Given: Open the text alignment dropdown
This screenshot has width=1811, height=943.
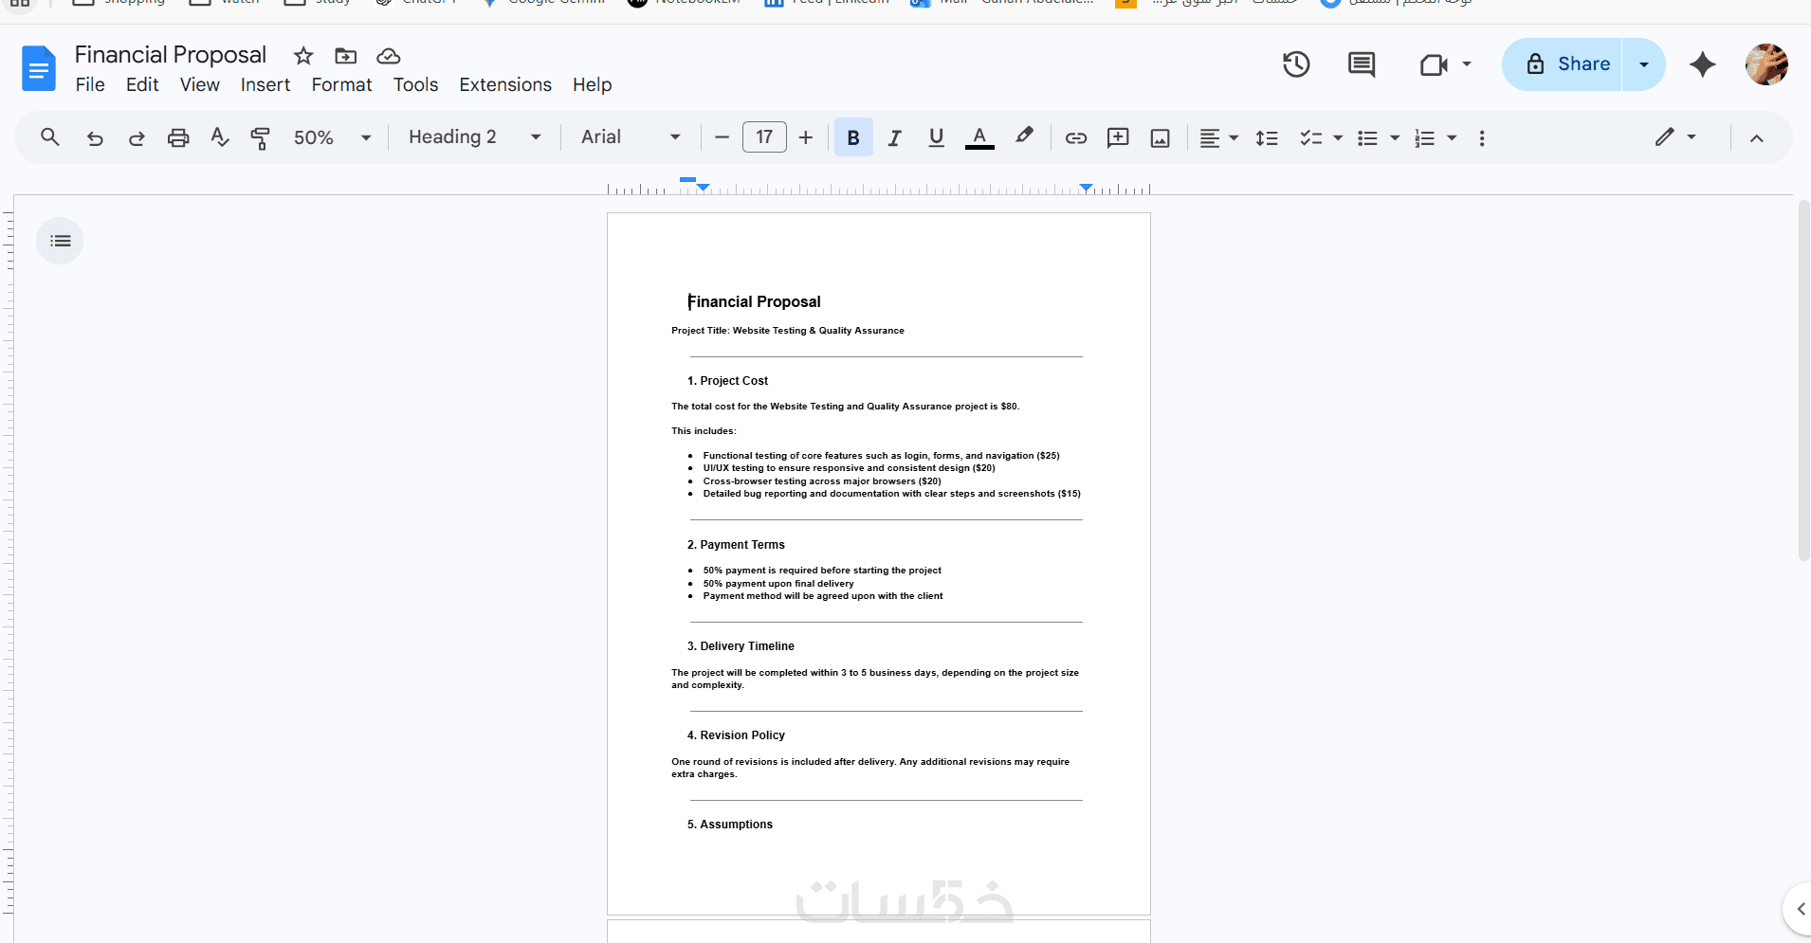Looking at the screenshot, I should tap(1219, 138).
